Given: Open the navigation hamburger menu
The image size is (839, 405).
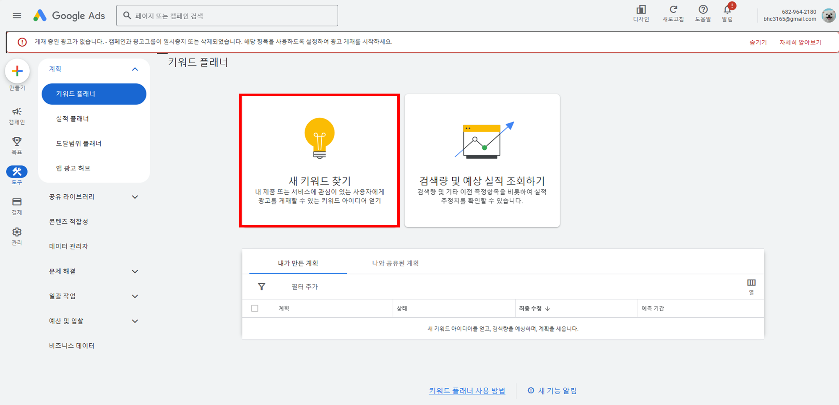Looking at the screenshot, I should point(17,16).
